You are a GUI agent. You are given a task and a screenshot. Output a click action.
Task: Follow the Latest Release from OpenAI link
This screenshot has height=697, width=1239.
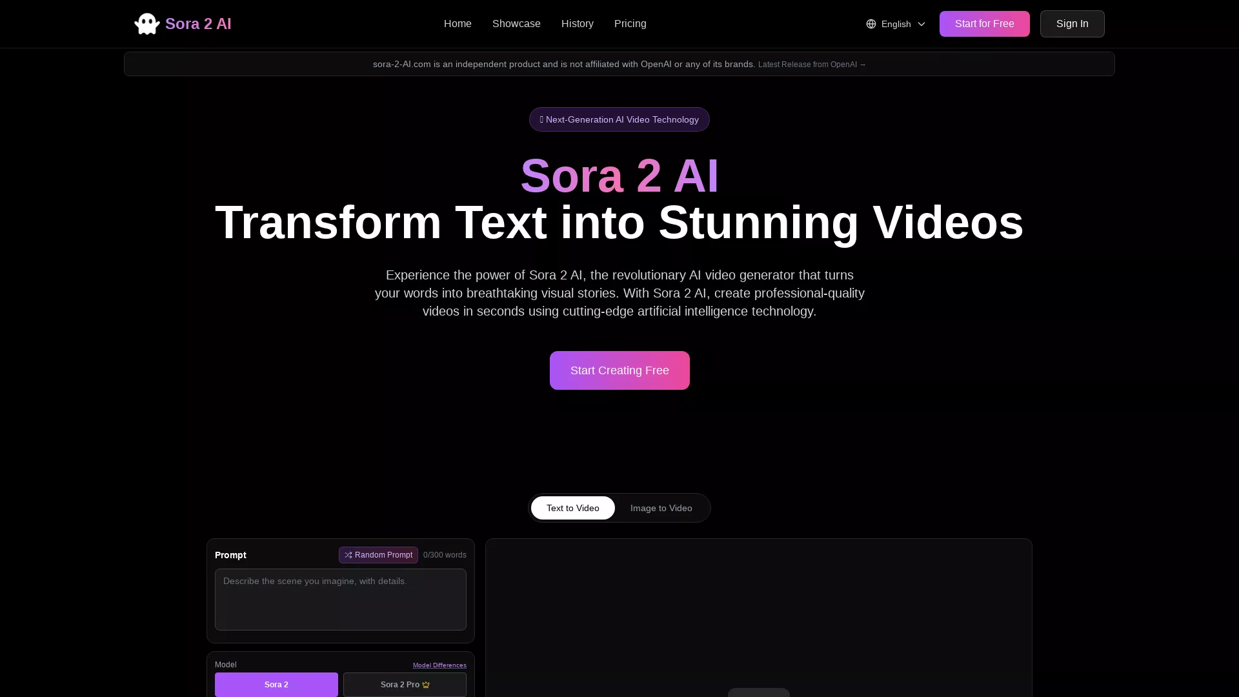[811, 65]
